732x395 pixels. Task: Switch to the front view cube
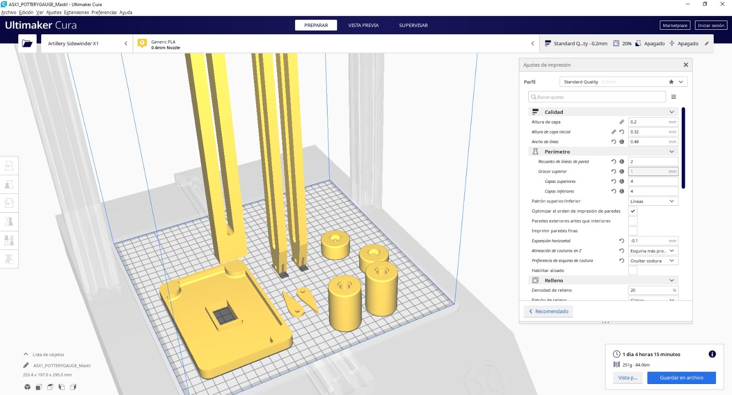(x=39, y=387)
